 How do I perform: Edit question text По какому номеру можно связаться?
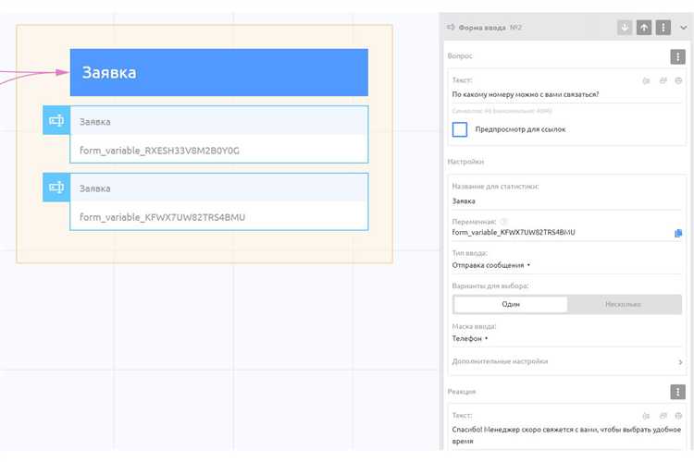(x=566, y=94)
